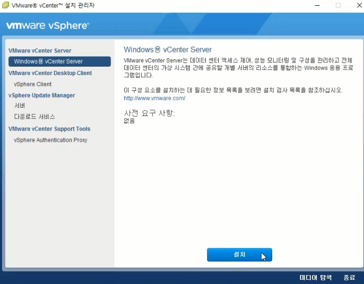Select vSphere Authentication Proxy in the sidebar
The width and height of the screenshot is (364, 284).
point(50,140)
